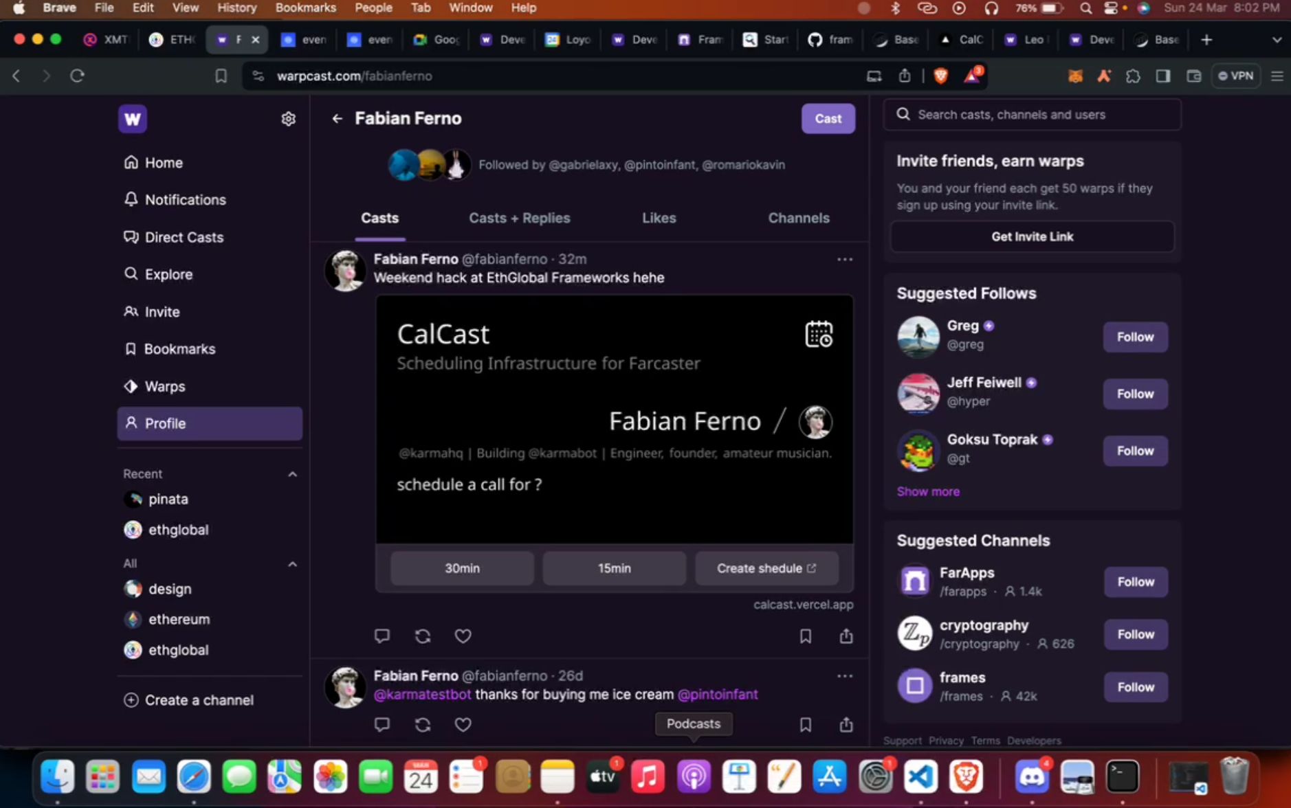Share the ice cream cast
Viewport: 1291px width, 808px height.
pyautogui.click(x=846, y=724)
